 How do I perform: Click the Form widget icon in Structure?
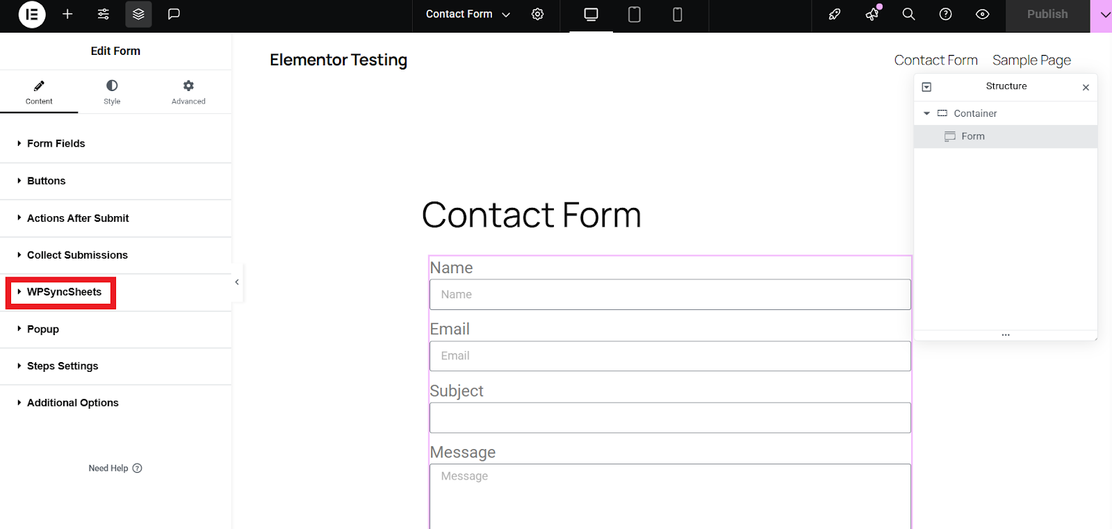click(950, 136)
